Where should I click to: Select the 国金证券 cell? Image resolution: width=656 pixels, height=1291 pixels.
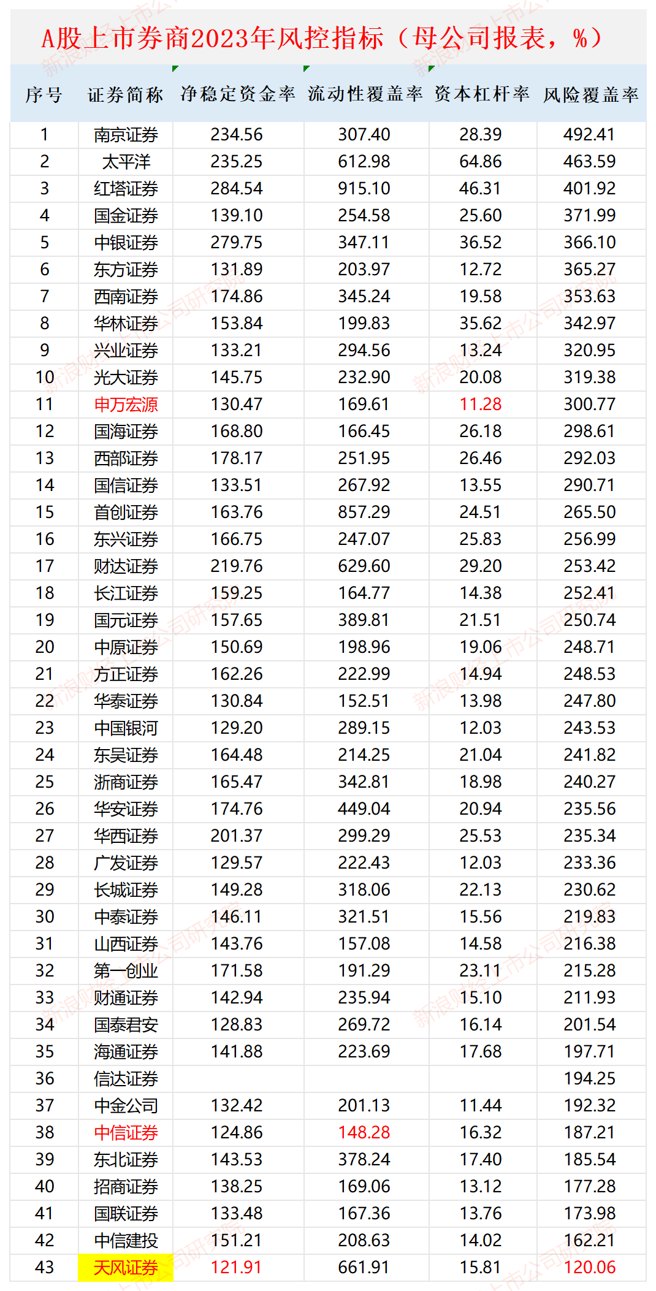pyautogui.click(x=126, y=216)
